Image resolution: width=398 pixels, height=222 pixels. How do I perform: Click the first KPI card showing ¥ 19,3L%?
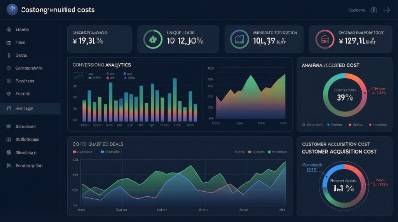[x=99, y=39]
